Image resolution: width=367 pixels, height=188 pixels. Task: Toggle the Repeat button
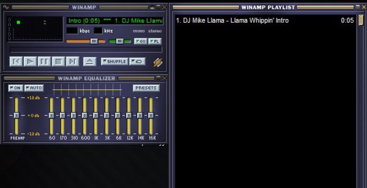pos(137,62)
